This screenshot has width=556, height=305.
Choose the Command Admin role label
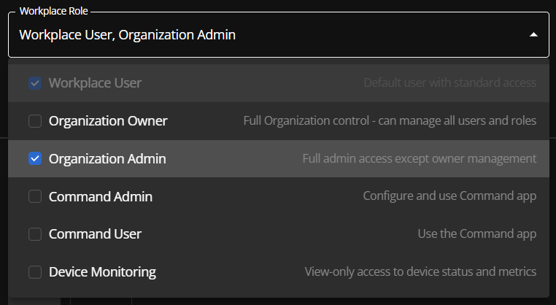[101, 196]
